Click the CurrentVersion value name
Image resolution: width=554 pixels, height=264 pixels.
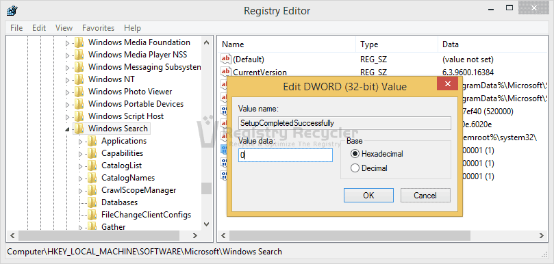click(260, 72)
